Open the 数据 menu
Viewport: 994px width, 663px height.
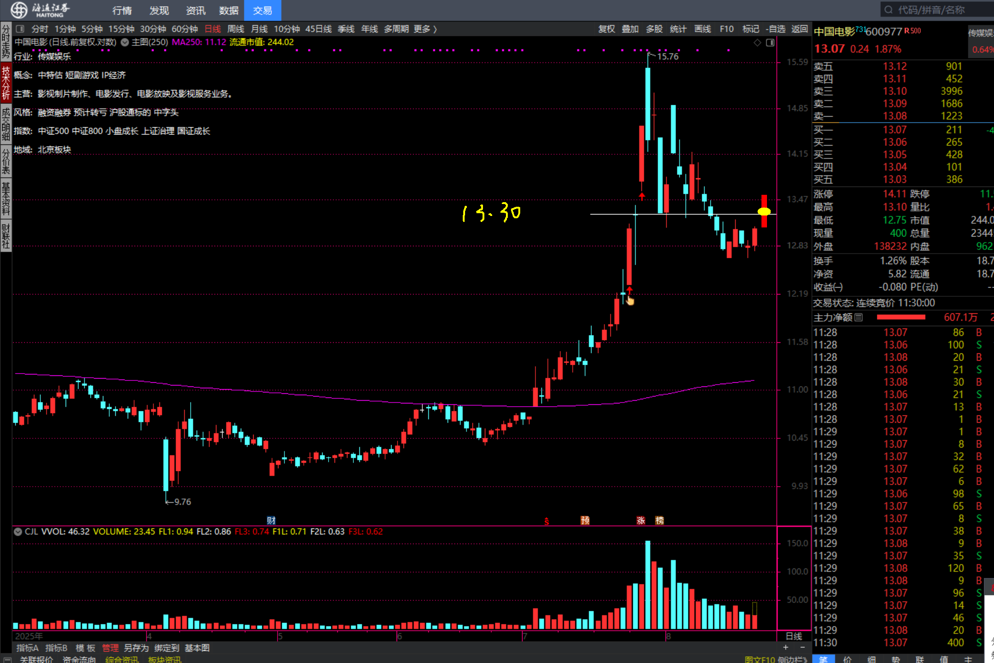(x=228, y=10)
